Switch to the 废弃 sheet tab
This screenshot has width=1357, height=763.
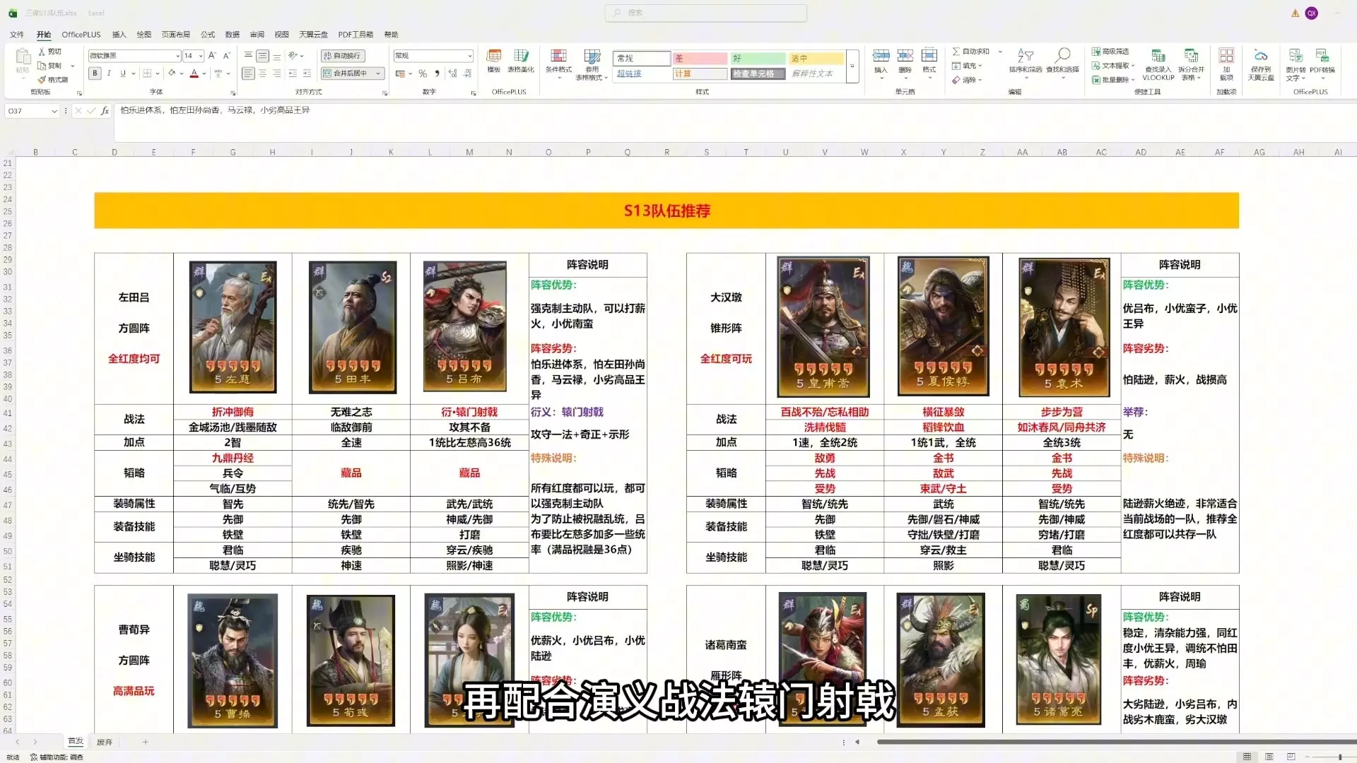pos(105,742)
